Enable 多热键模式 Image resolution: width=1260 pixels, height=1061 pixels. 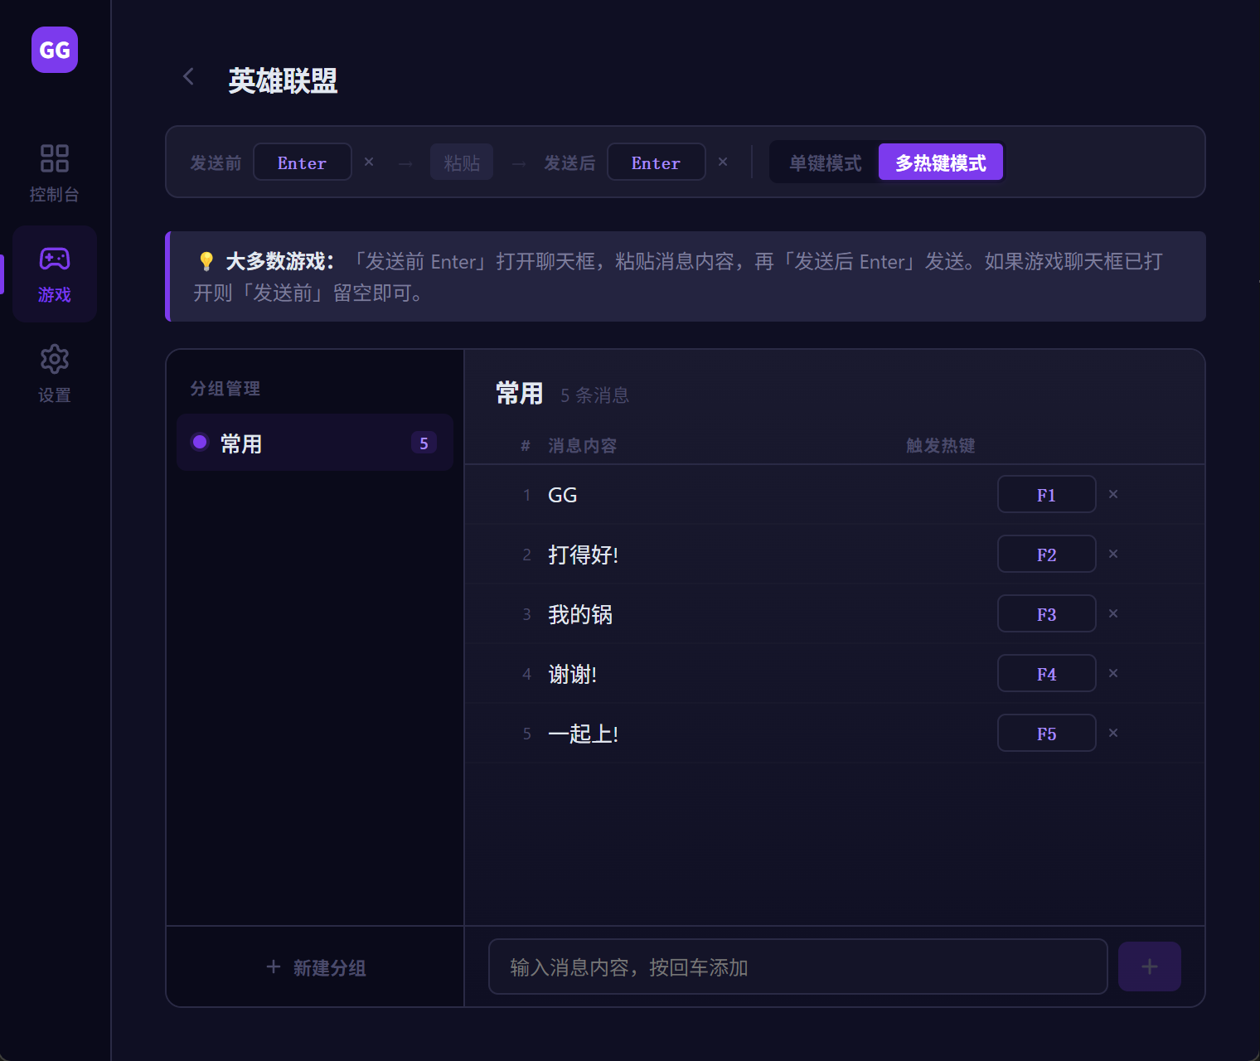tap(940, 162)
